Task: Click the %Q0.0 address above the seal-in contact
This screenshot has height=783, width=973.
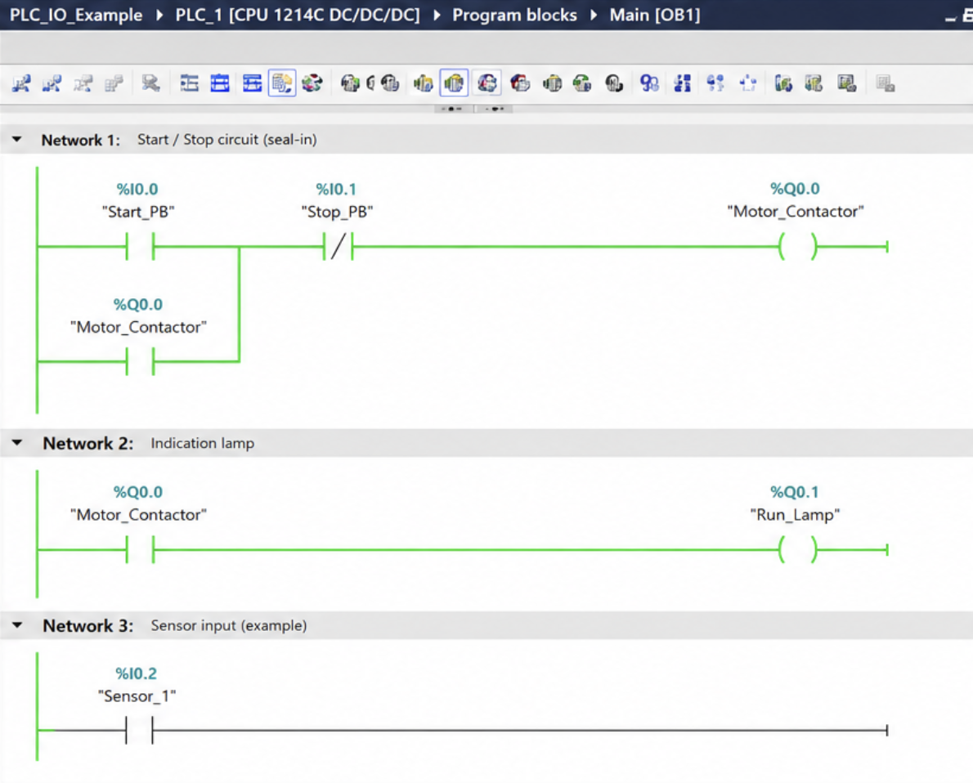Action: click(x=137, y=304)
